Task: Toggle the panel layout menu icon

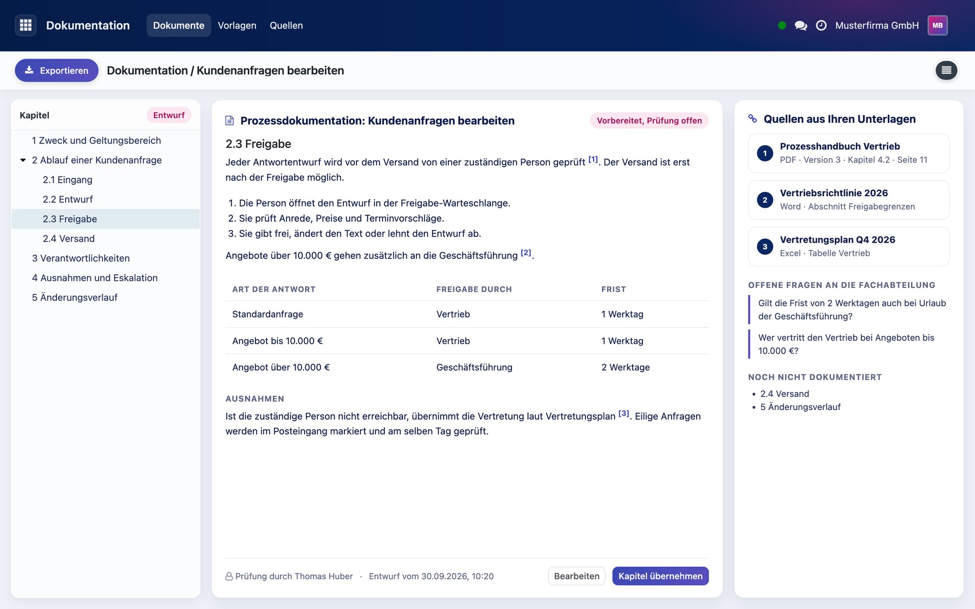Action: pyautogui.click(x=947, y=71)
